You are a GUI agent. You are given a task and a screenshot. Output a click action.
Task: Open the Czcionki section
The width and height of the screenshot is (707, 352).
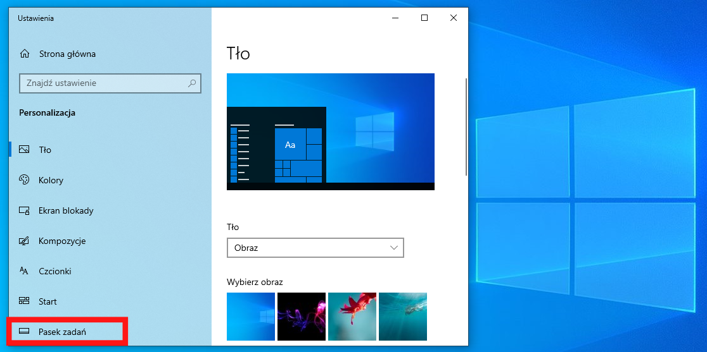[x=110, y=270]
